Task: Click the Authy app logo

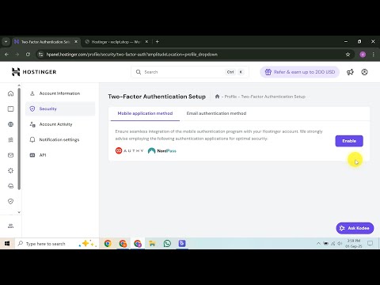Action: (129, 150)
